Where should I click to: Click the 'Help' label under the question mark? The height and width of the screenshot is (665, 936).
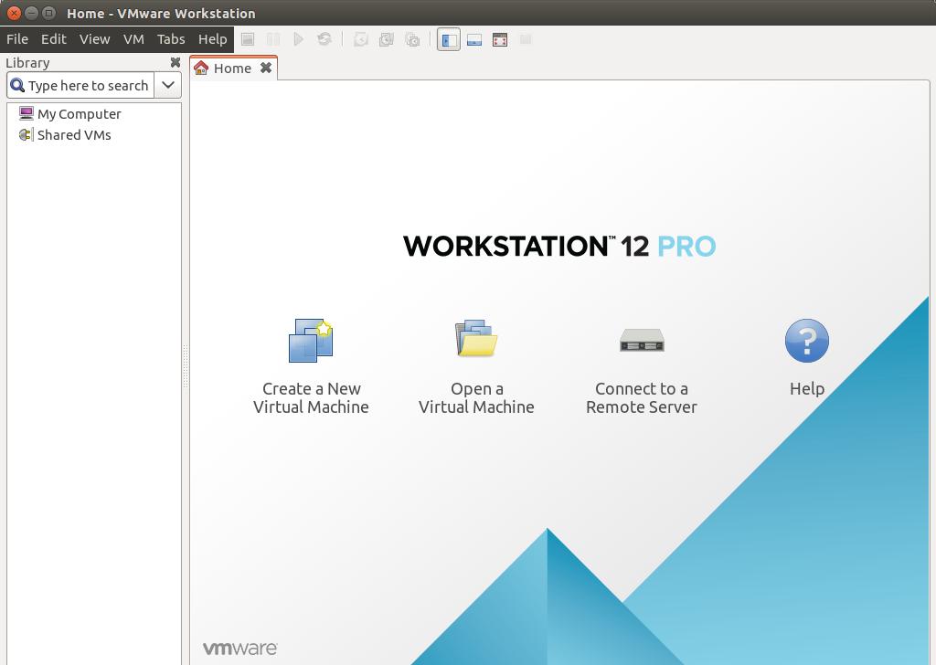tap(807, 389)
